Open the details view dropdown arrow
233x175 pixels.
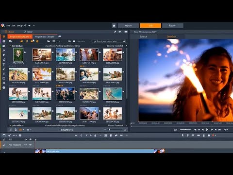(31, 130)
